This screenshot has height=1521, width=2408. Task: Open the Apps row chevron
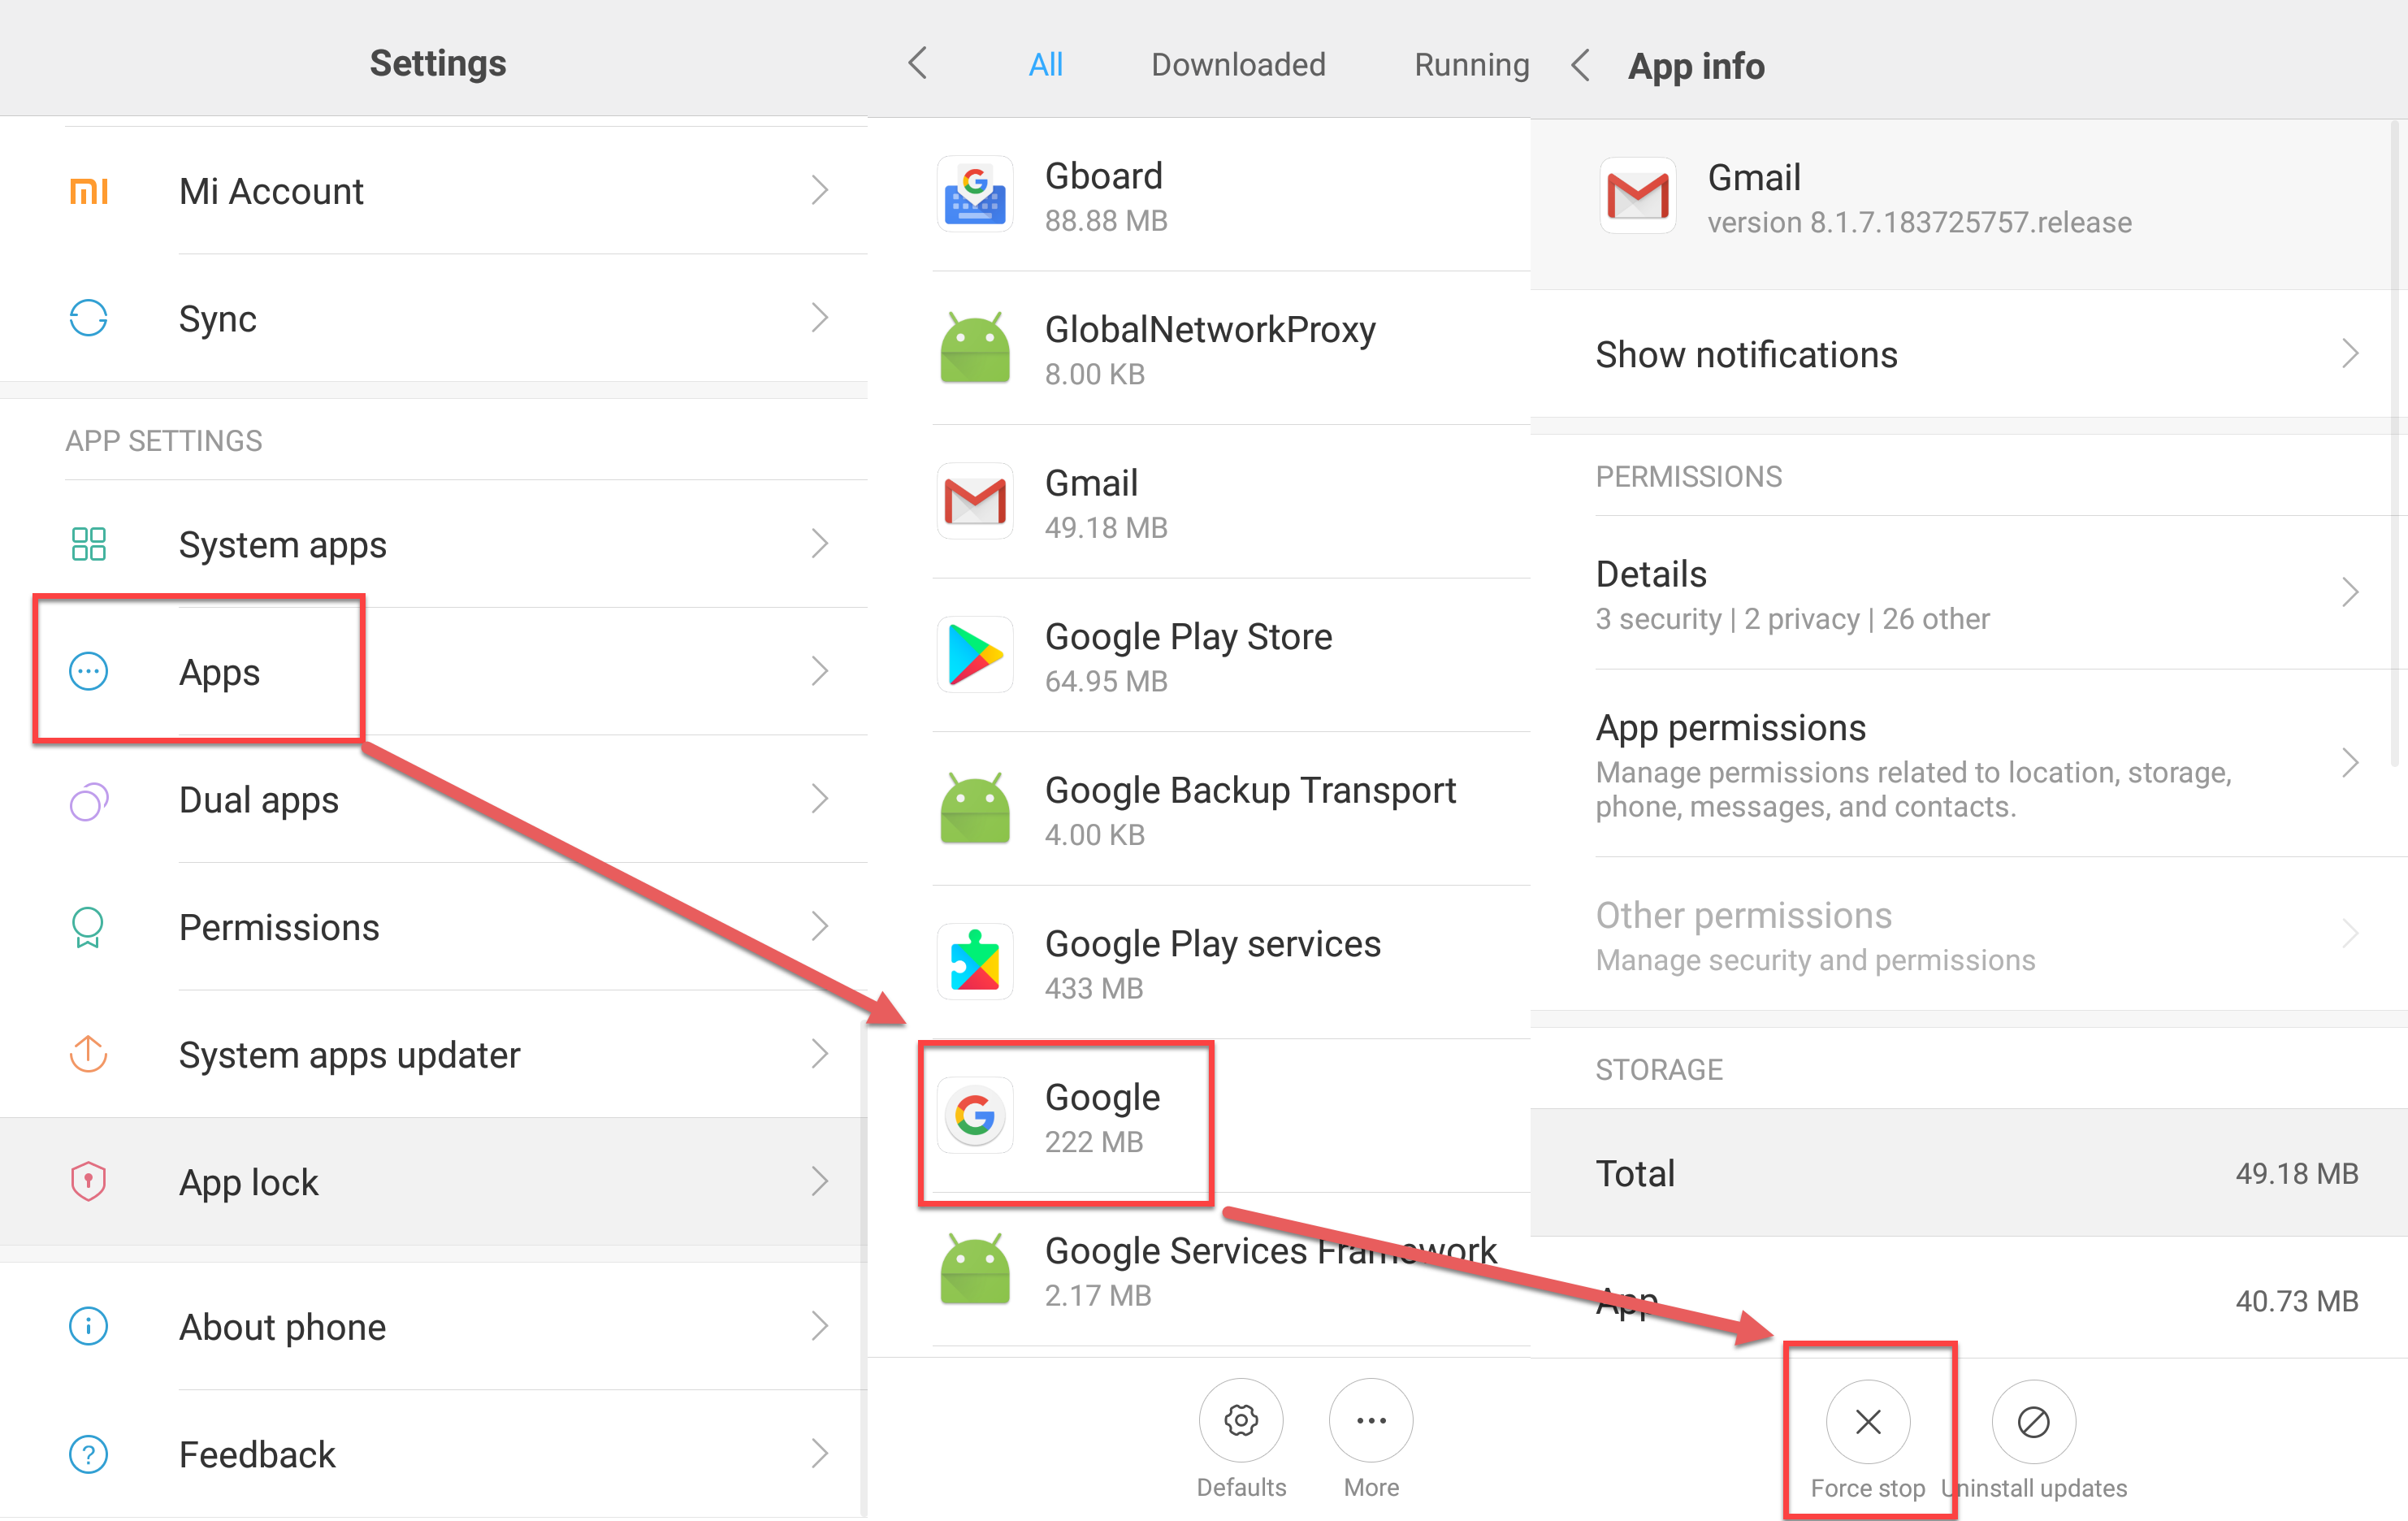click(820, 671)
